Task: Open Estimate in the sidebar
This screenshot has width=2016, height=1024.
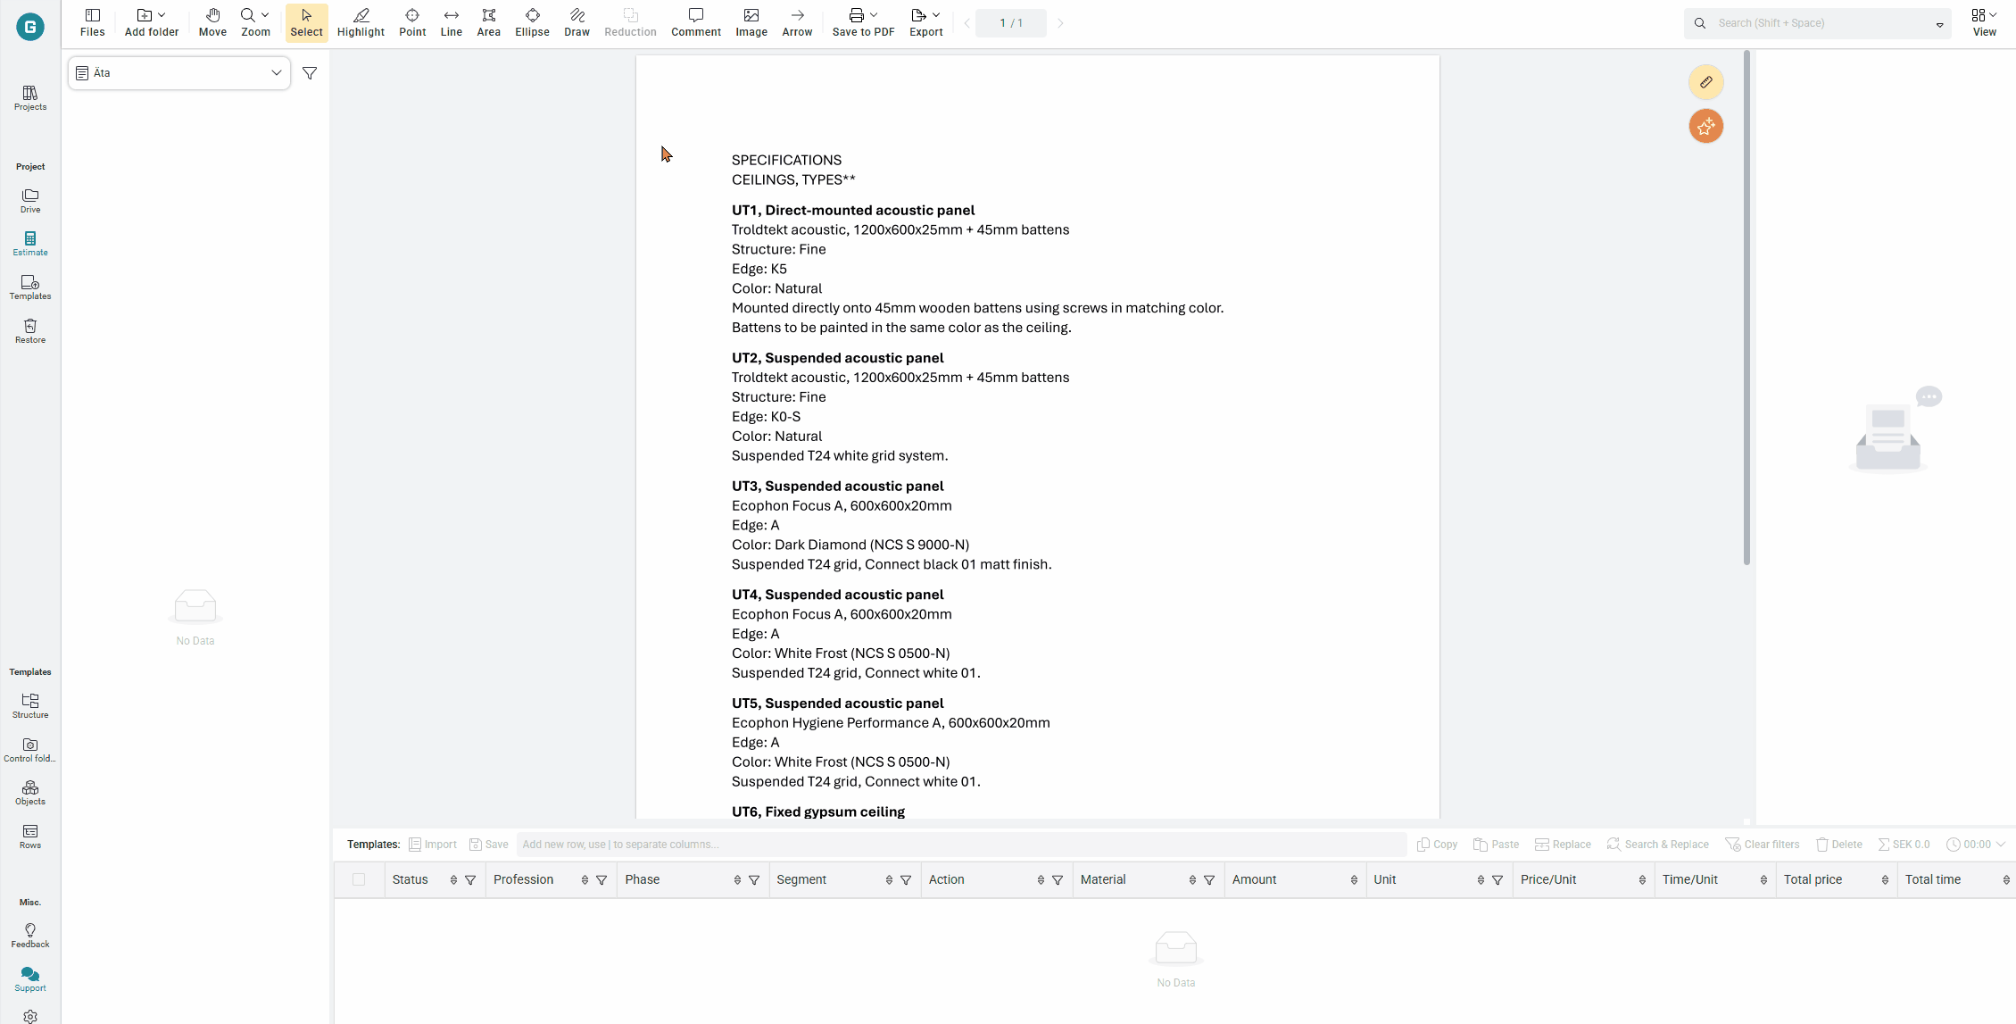Action: click(30, 244)
